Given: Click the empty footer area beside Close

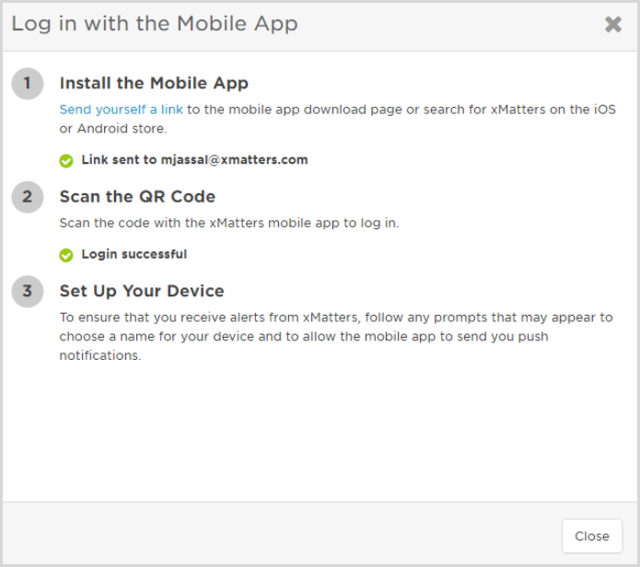Looking at the screenshot, I should click(x=282, y=534).
